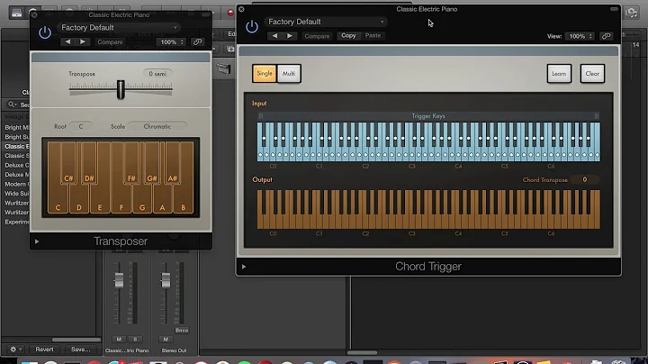Screen dimensions: 648x364
Task: Click Transpose slider handle
Action: click(x=121, y=89)
